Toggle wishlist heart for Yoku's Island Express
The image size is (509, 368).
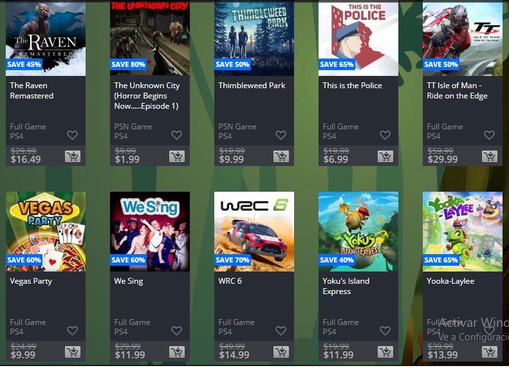385,331
